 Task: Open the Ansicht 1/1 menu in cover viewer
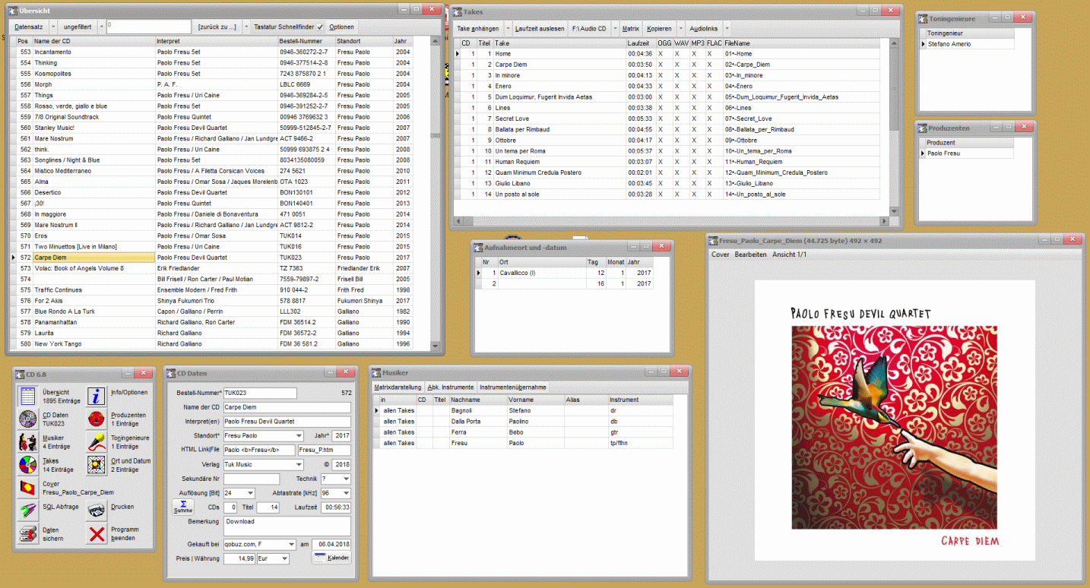tap(789, 254)
